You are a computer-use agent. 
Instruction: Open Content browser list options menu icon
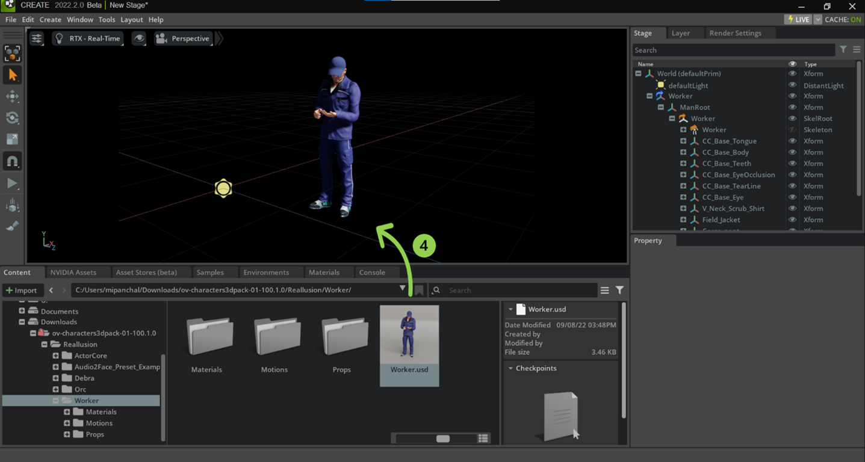pos(604,290)
